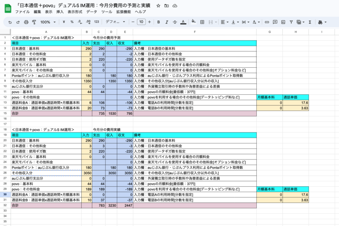Check cloud save status icon
The image size is (339, 226).
pyautogui.click(x=175, y=6)
